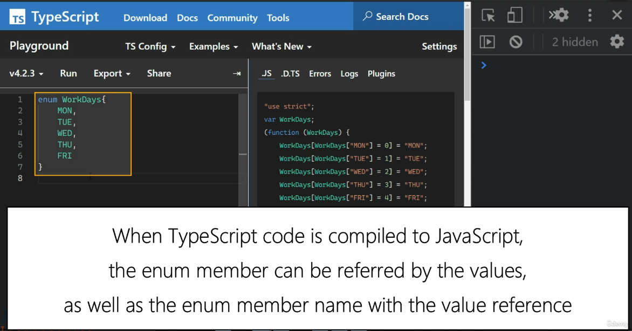Switch to the .D.TS tab
Image resolution: width=632 pixels, height=331 pixels.
pos(290,74)
